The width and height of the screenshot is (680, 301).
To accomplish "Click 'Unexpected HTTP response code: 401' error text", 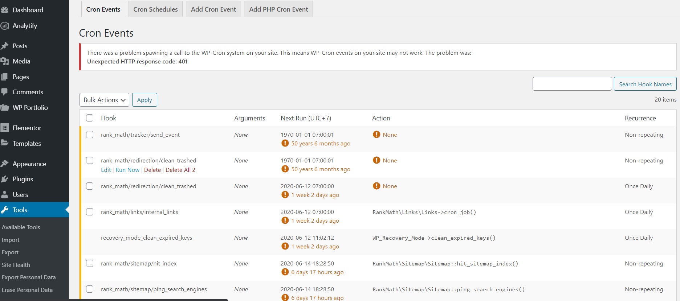I will pos(137,61).
